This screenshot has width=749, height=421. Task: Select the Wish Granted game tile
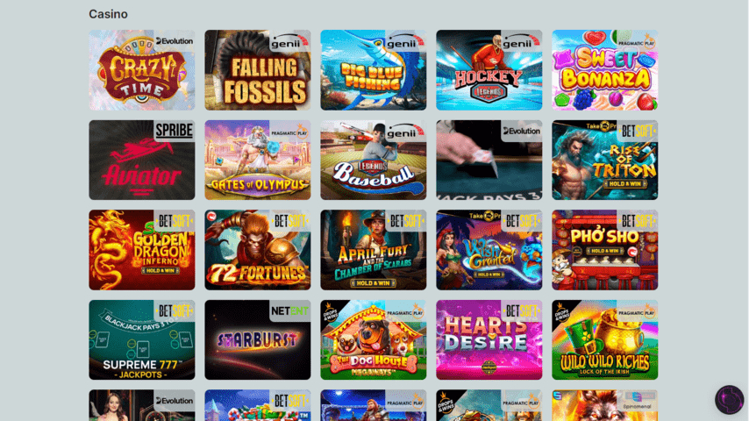[x=489, y=250]
